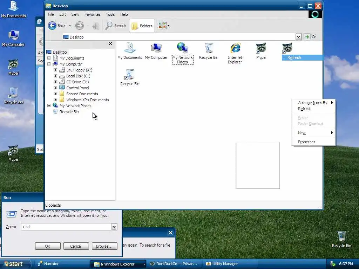
Task: Select My Network Places in folder tree
Action: click(75, 106)
